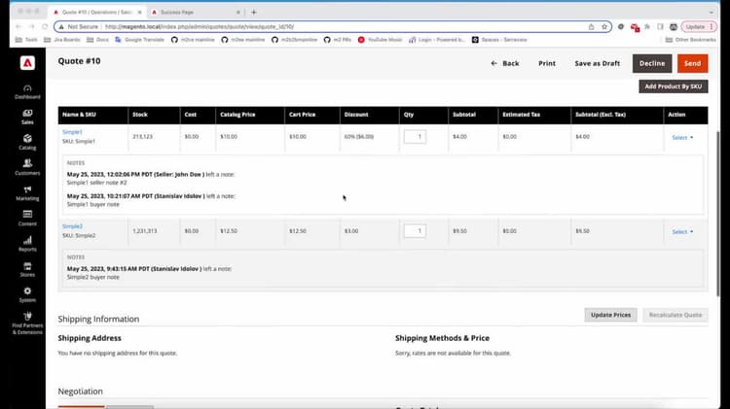Click the Recalculate Quote button

675,315
